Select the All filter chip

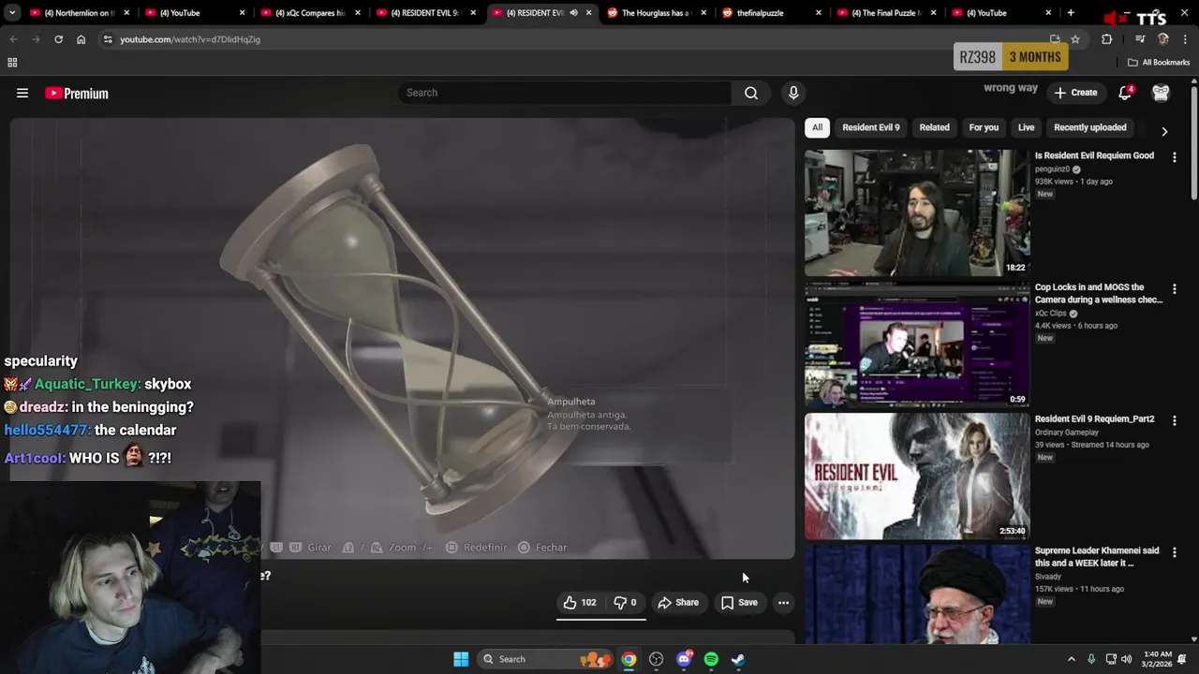tap(817, 127)
